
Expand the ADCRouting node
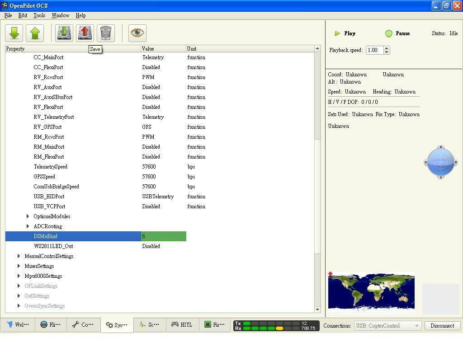click(x=28, y=226)
